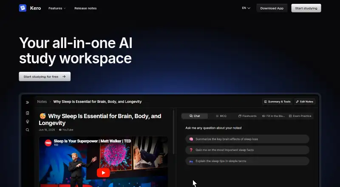Image resolution: width=340 pixels, height=187 pixels.
Task: Click the question mark icon on quiz suggestion
Action: pyautogui.click(x=191, y=150)
